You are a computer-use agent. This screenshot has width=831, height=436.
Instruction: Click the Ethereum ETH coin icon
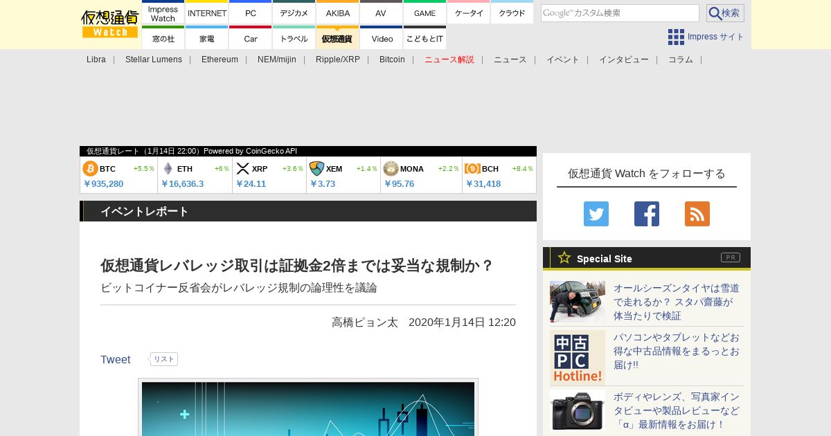pyautogui.click(x=168, y=168)
